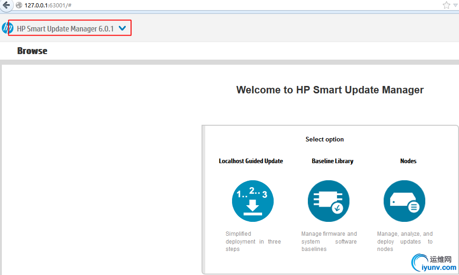Open the Baseline Library chip icon
Screen dimensions: 459x275
pos(328,201)
